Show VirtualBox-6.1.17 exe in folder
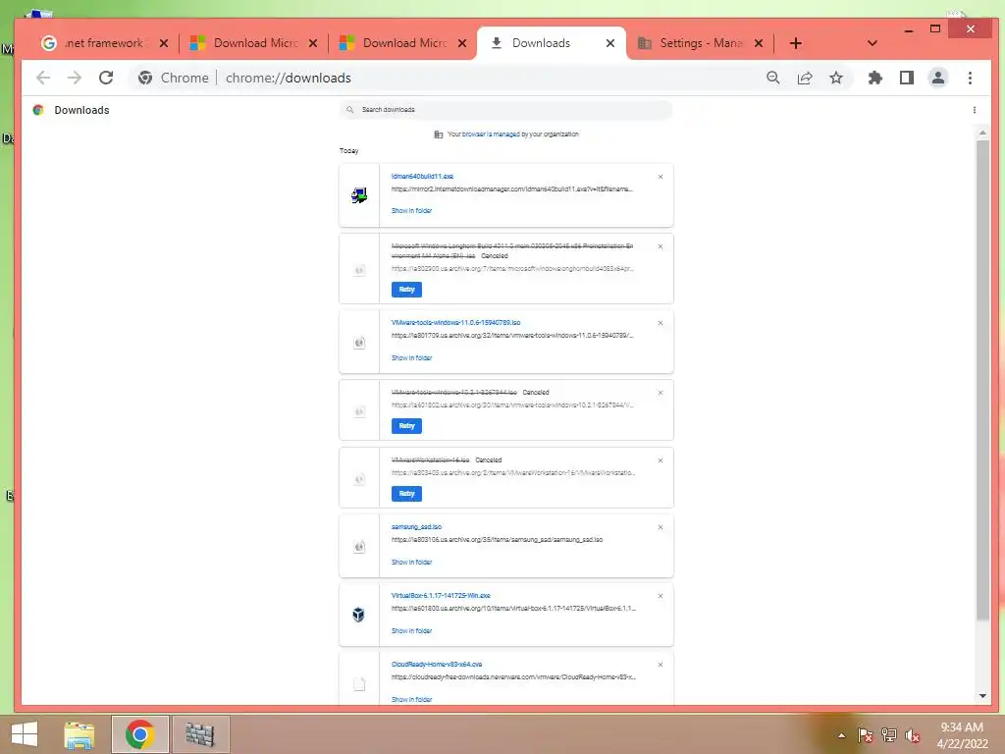The image size is (1005, 754). tap(411, 631)
